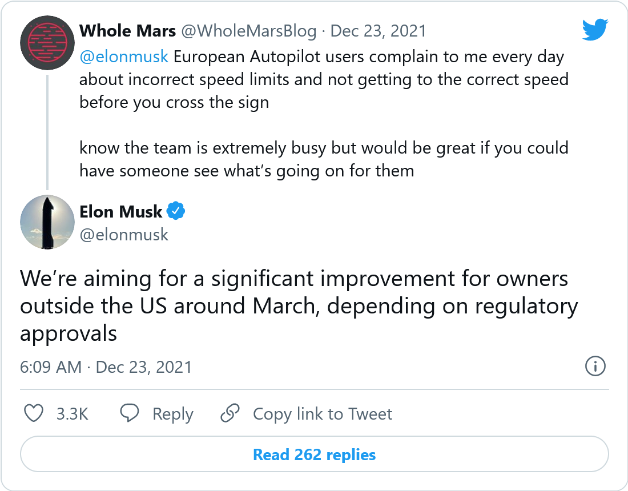Click the Twitter bird logo

[x=595, y=30]
